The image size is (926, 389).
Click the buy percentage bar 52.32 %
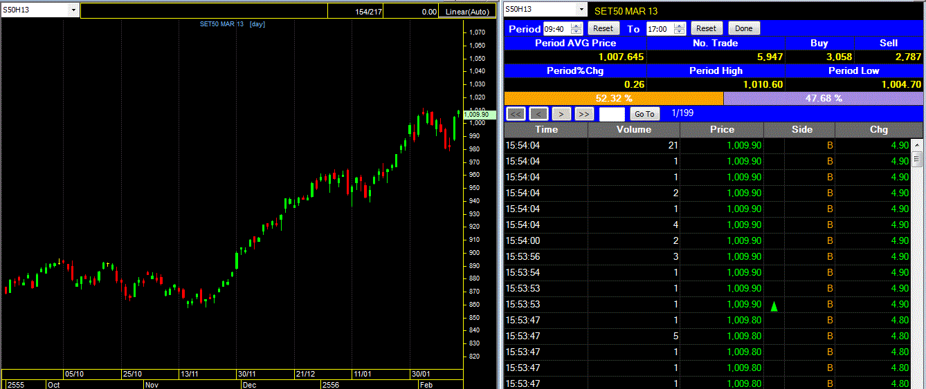[614, 99]
